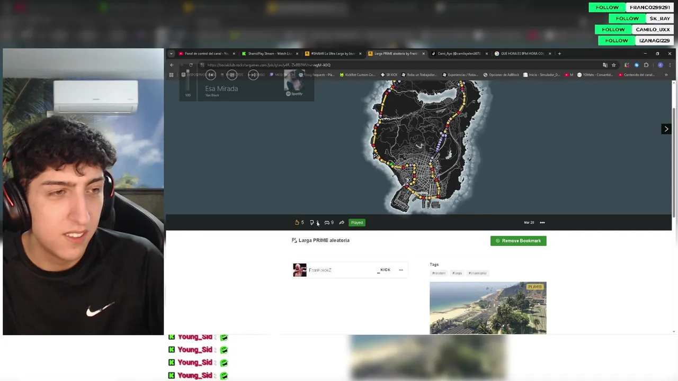
Task: Follow FRANCO299291
Action: [x=607, y=7]
